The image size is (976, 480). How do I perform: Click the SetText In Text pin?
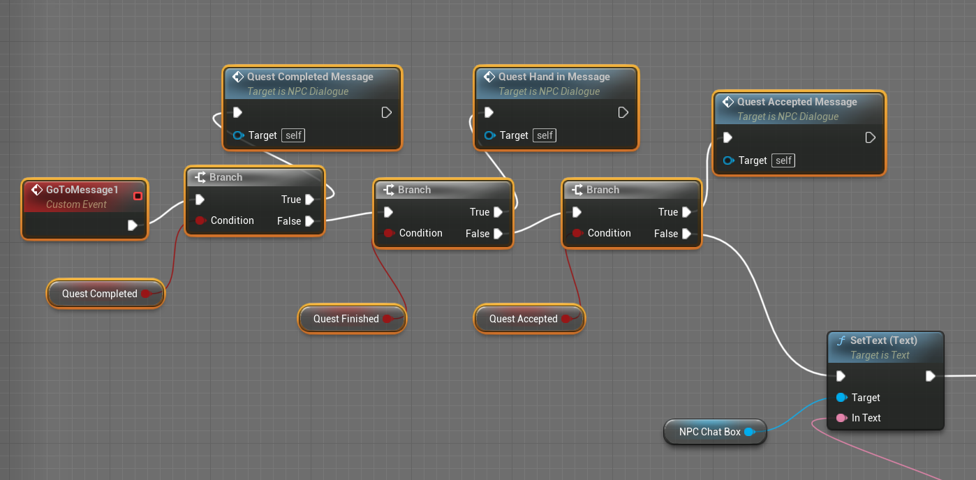coord(841,418)
